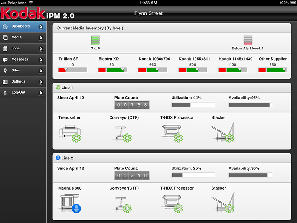The height and width of the screenshot is (223, 297).
Task: Open the Jobs sidebar item
Action: tap(23, 49)
